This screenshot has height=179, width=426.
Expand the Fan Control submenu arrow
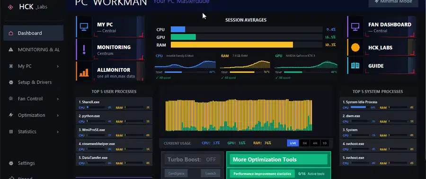coord(58,99)
